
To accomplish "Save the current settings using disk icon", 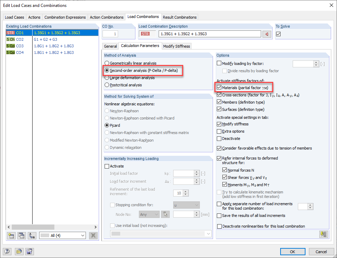I will click(29, 251).
